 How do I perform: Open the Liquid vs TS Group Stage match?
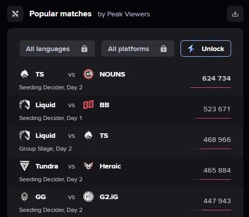point(125,142)
